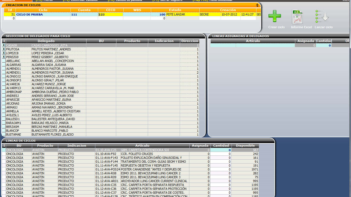Sort by the Delegado column header
Image resolution: width=351 pixels, height=197 pixels.
[46, 41]
